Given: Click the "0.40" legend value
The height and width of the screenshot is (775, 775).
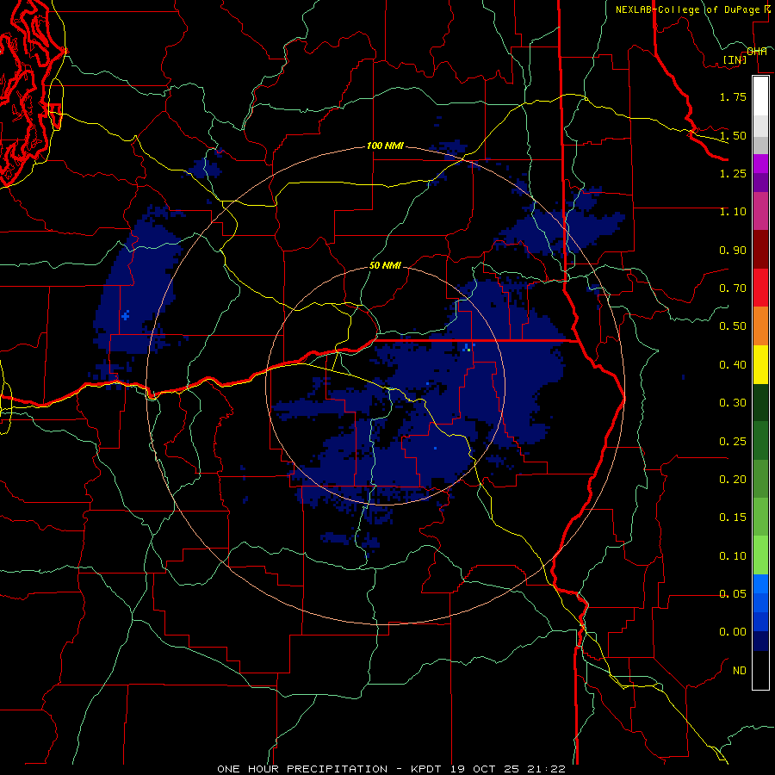Looking at the screenshot, I should coord(733,365).
